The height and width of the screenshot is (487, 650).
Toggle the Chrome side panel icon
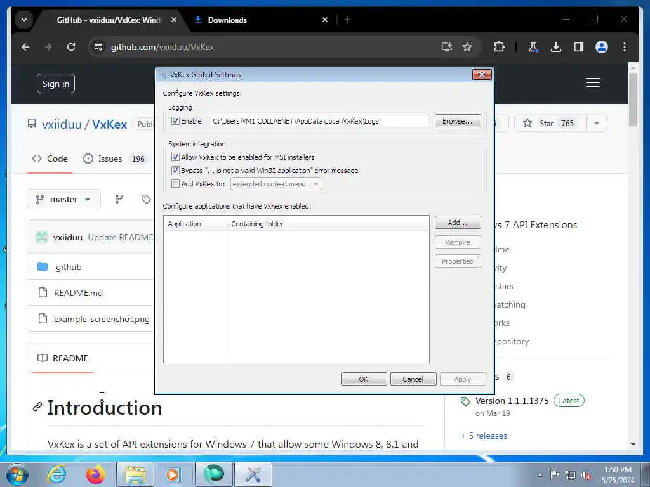click(579, 47)
